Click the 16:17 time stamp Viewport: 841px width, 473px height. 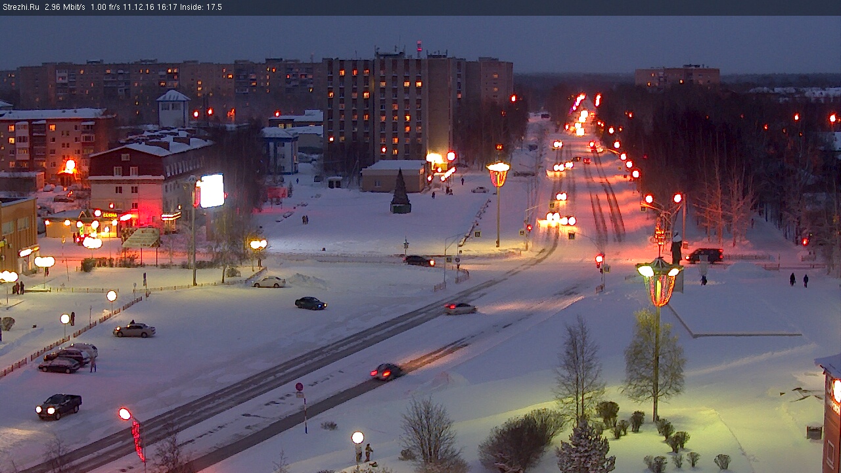tap(167, 7)
